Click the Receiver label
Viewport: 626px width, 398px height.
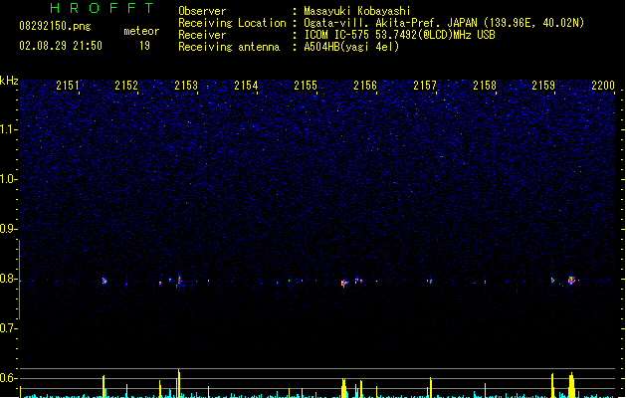tap(202, 35)
